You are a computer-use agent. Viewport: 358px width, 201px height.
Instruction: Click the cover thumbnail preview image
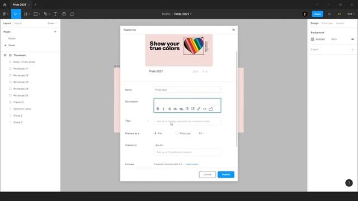coord(179,50)
